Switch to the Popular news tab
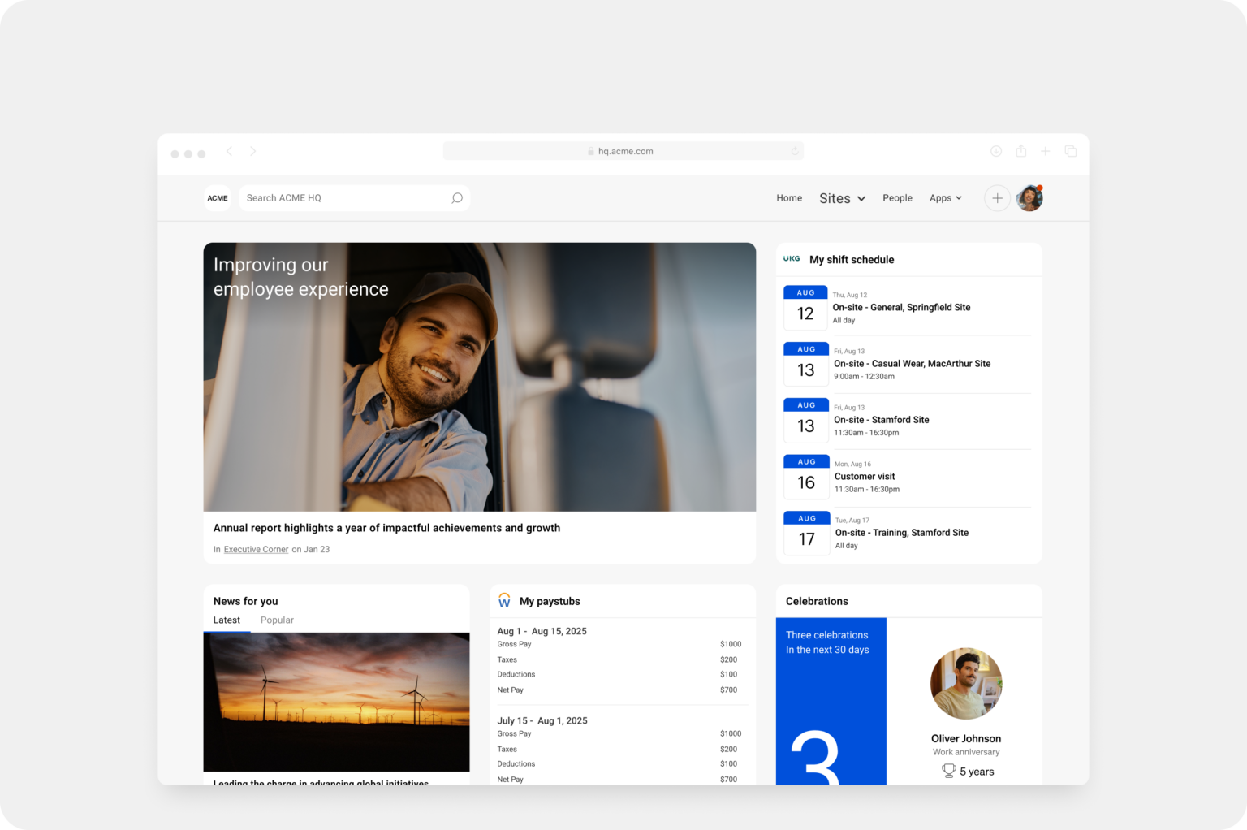The height and width of the screenshot is (830, 1247). point(277,620)
